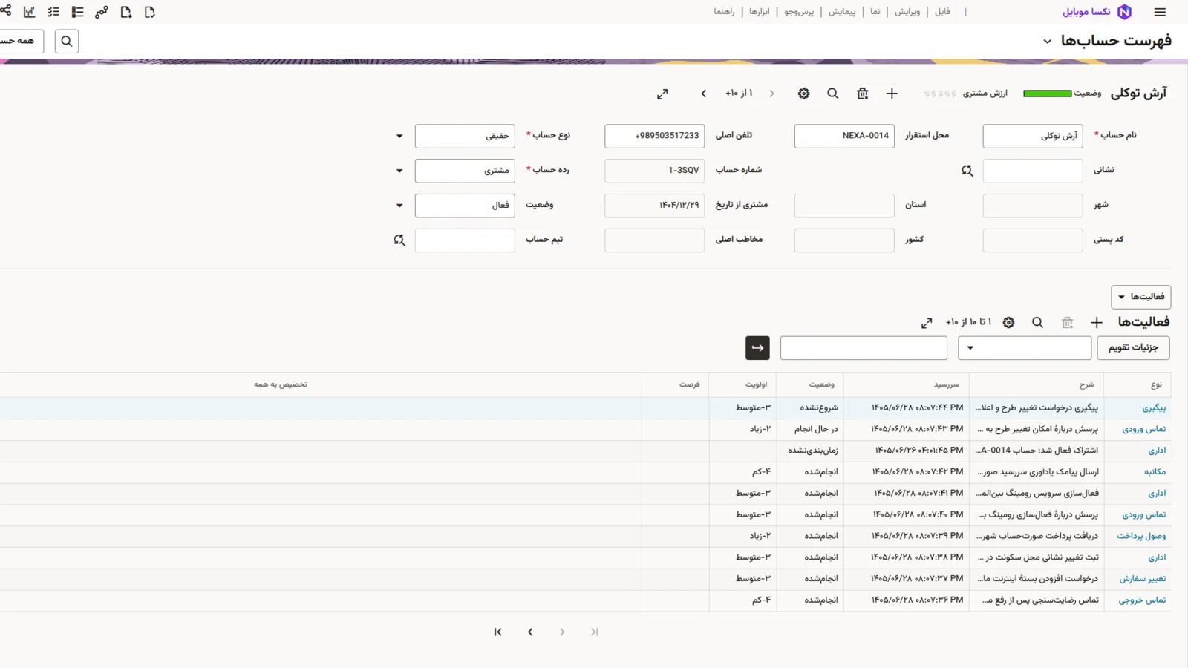1188x668 pixels.
Task: Open the ویرایش menu
Action: (907, 12)
